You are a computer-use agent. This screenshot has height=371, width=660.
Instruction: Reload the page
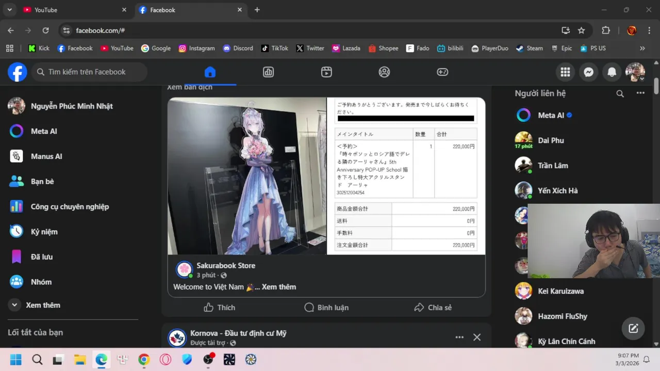coord(45,30)
